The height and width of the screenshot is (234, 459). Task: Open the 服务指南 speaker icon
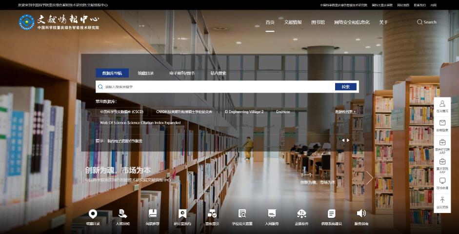361,214
